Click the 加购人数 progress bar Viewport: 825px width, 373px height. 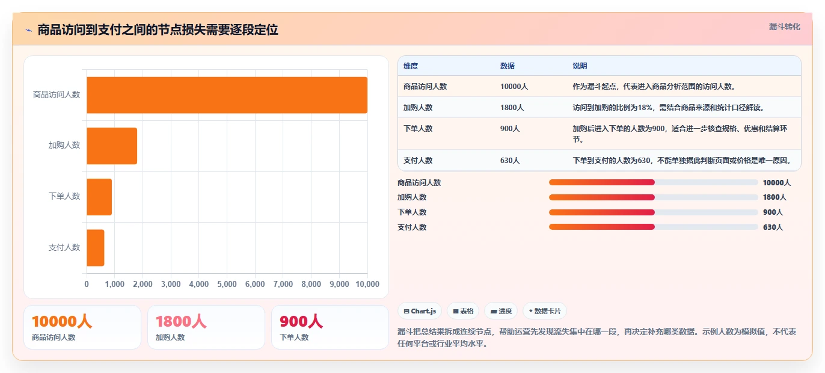pos(654,197)
